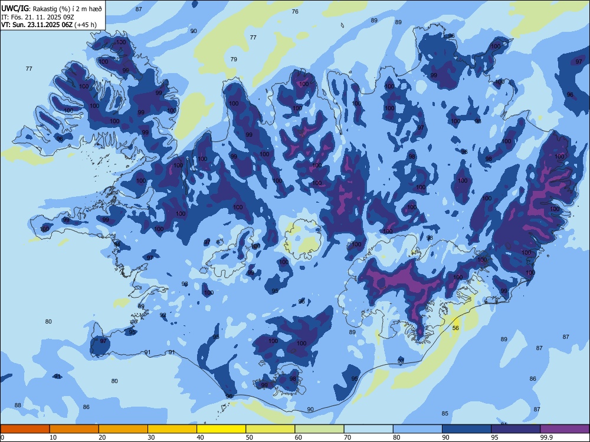Click the initialization time line 'IT: Fös. 21. 11. 2025 09Z'

point(38,17)
